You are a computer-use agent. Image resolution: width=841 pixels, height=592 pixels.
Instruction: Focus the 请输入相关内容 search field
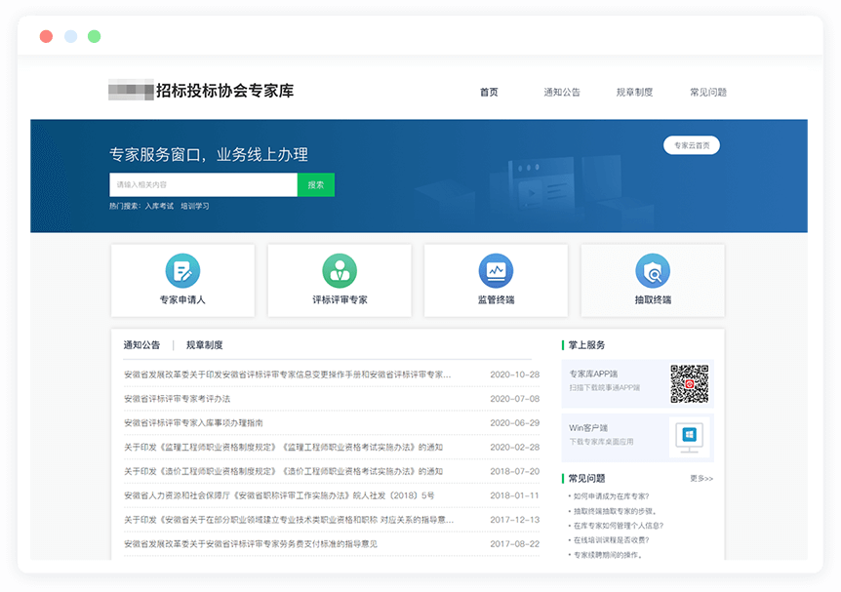[x=203, y=184]
